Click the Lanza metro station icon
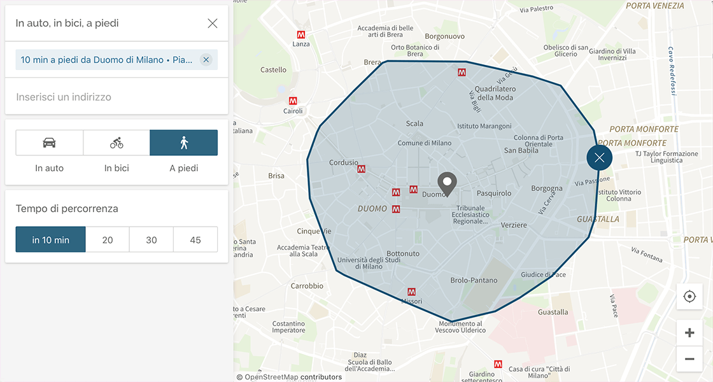713x382 pixels. [x=300, y=34]
